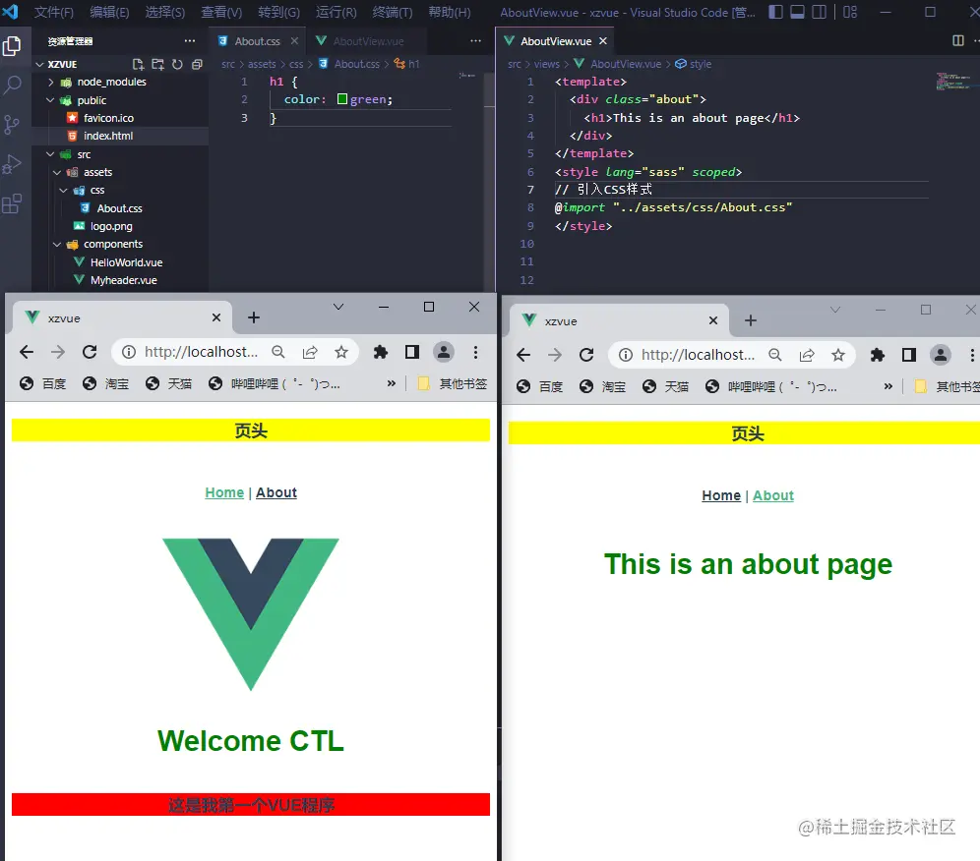The height and width of the screenshot is (861, 980).
Task: Click Home link in left browser page
Action: click(x=224, y=492)
